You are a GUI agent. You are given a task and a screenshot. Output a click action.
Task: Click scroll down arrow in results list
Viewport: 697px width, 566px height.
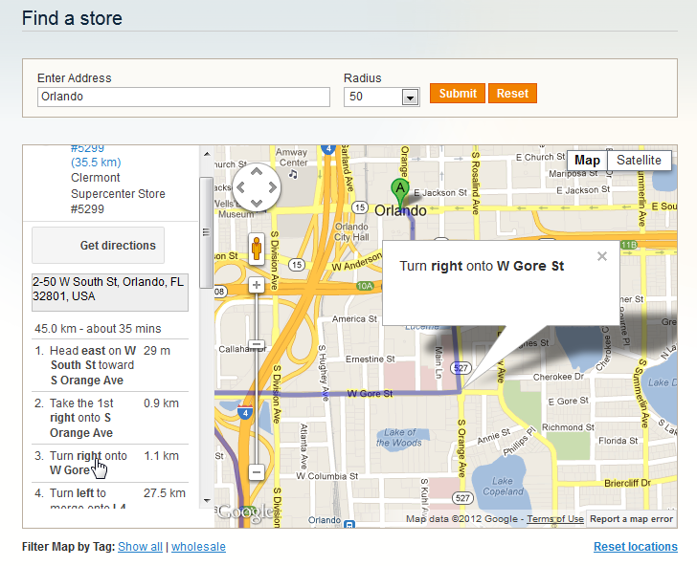click(207, 500)
